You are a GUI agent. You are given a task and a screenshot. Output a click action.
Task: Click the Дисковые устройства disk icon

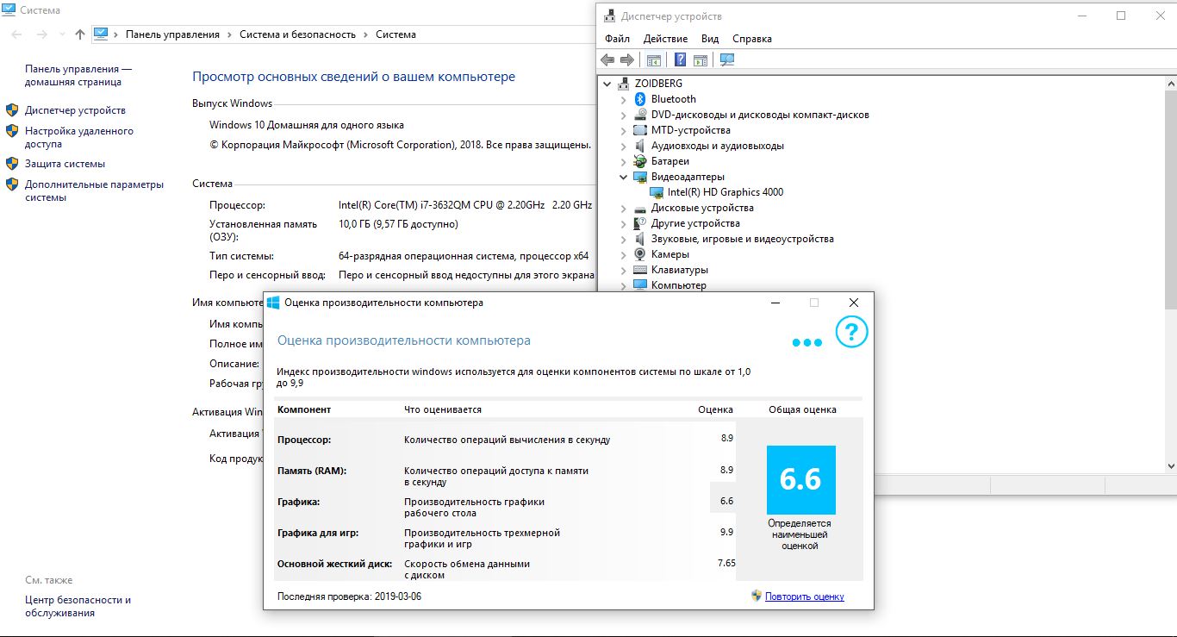[640, 208]
